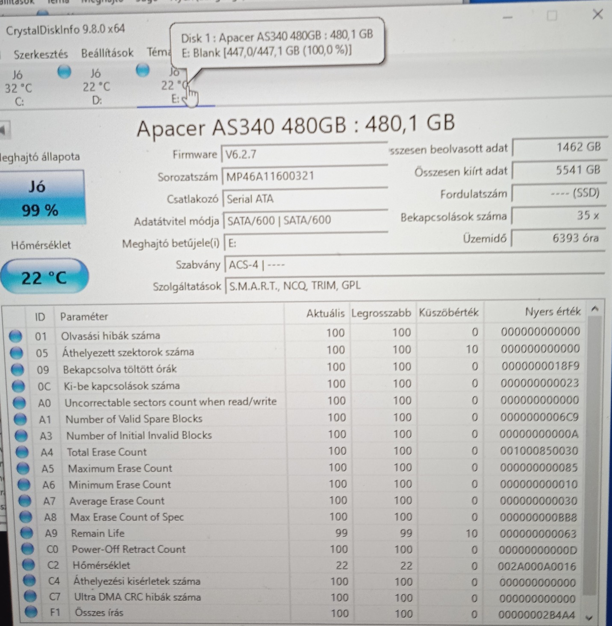Screen dimensions: 612x626
Task: Click the previous disk arrow at left edge
Action: 4,129
